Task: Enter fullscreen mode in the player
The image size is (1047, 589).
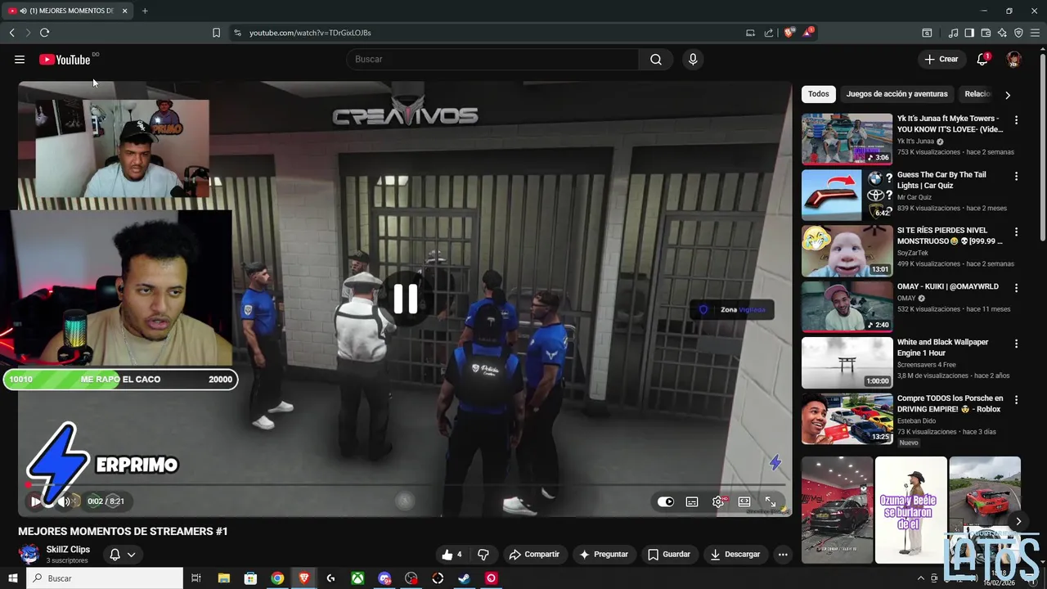Action: [x=771, y=501]
